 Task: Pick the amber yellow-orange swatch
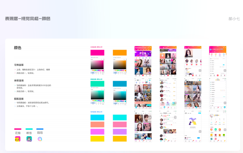(120, 139)
